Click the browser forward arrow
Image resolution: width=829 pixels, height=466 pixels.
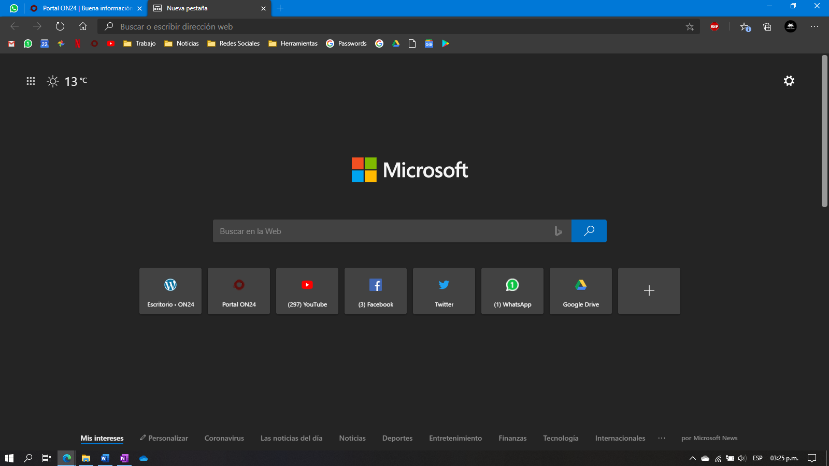pos(37,26)
